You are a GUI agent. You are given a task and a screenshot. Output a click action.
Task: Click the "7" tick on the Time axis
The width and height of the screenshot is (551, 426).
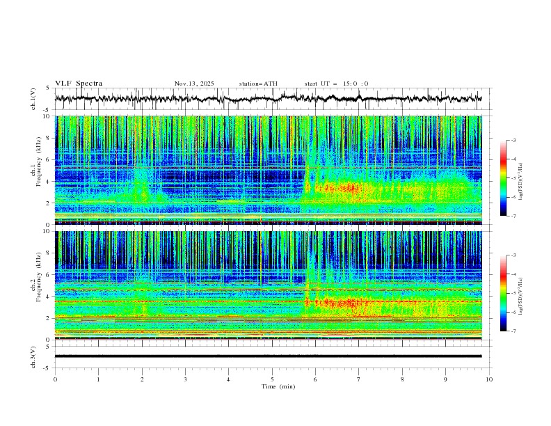pos(359,379)
